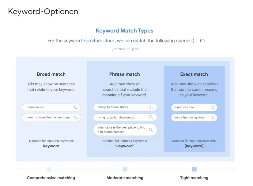This screenshot has width=253, height=186.
Task: Click the 'Furniture store' blue keyword link
Action: tap(99, 41)
